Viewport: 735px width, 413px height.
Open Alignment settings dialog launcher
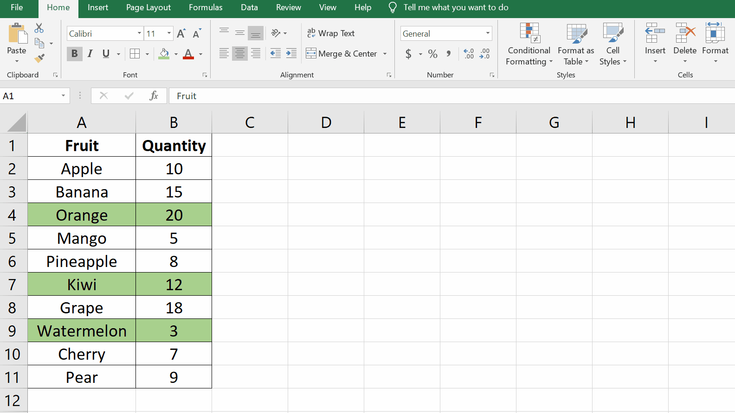[x=389, y=75]
